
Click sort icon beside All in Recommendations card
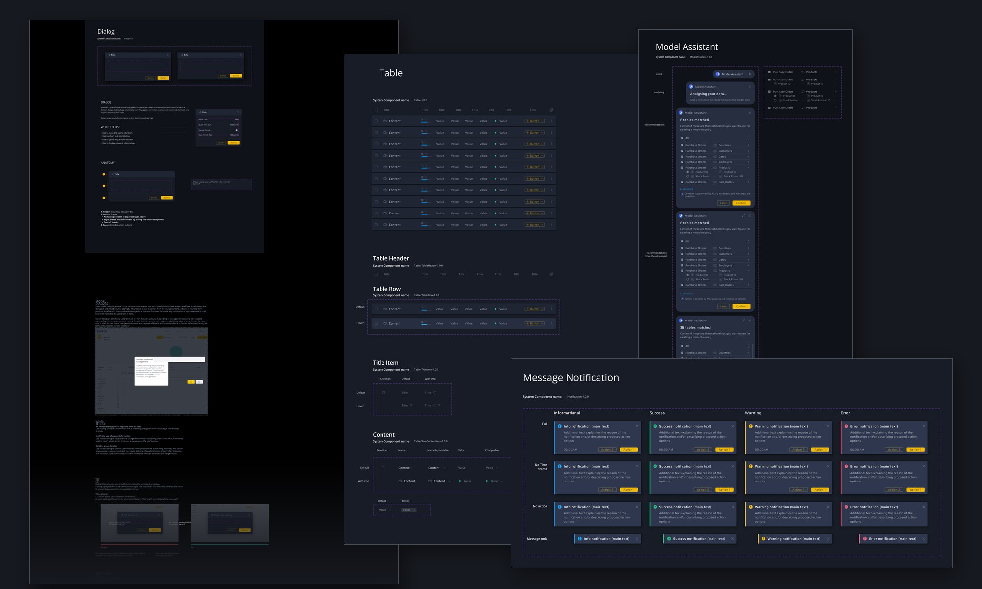pos(748,138)
